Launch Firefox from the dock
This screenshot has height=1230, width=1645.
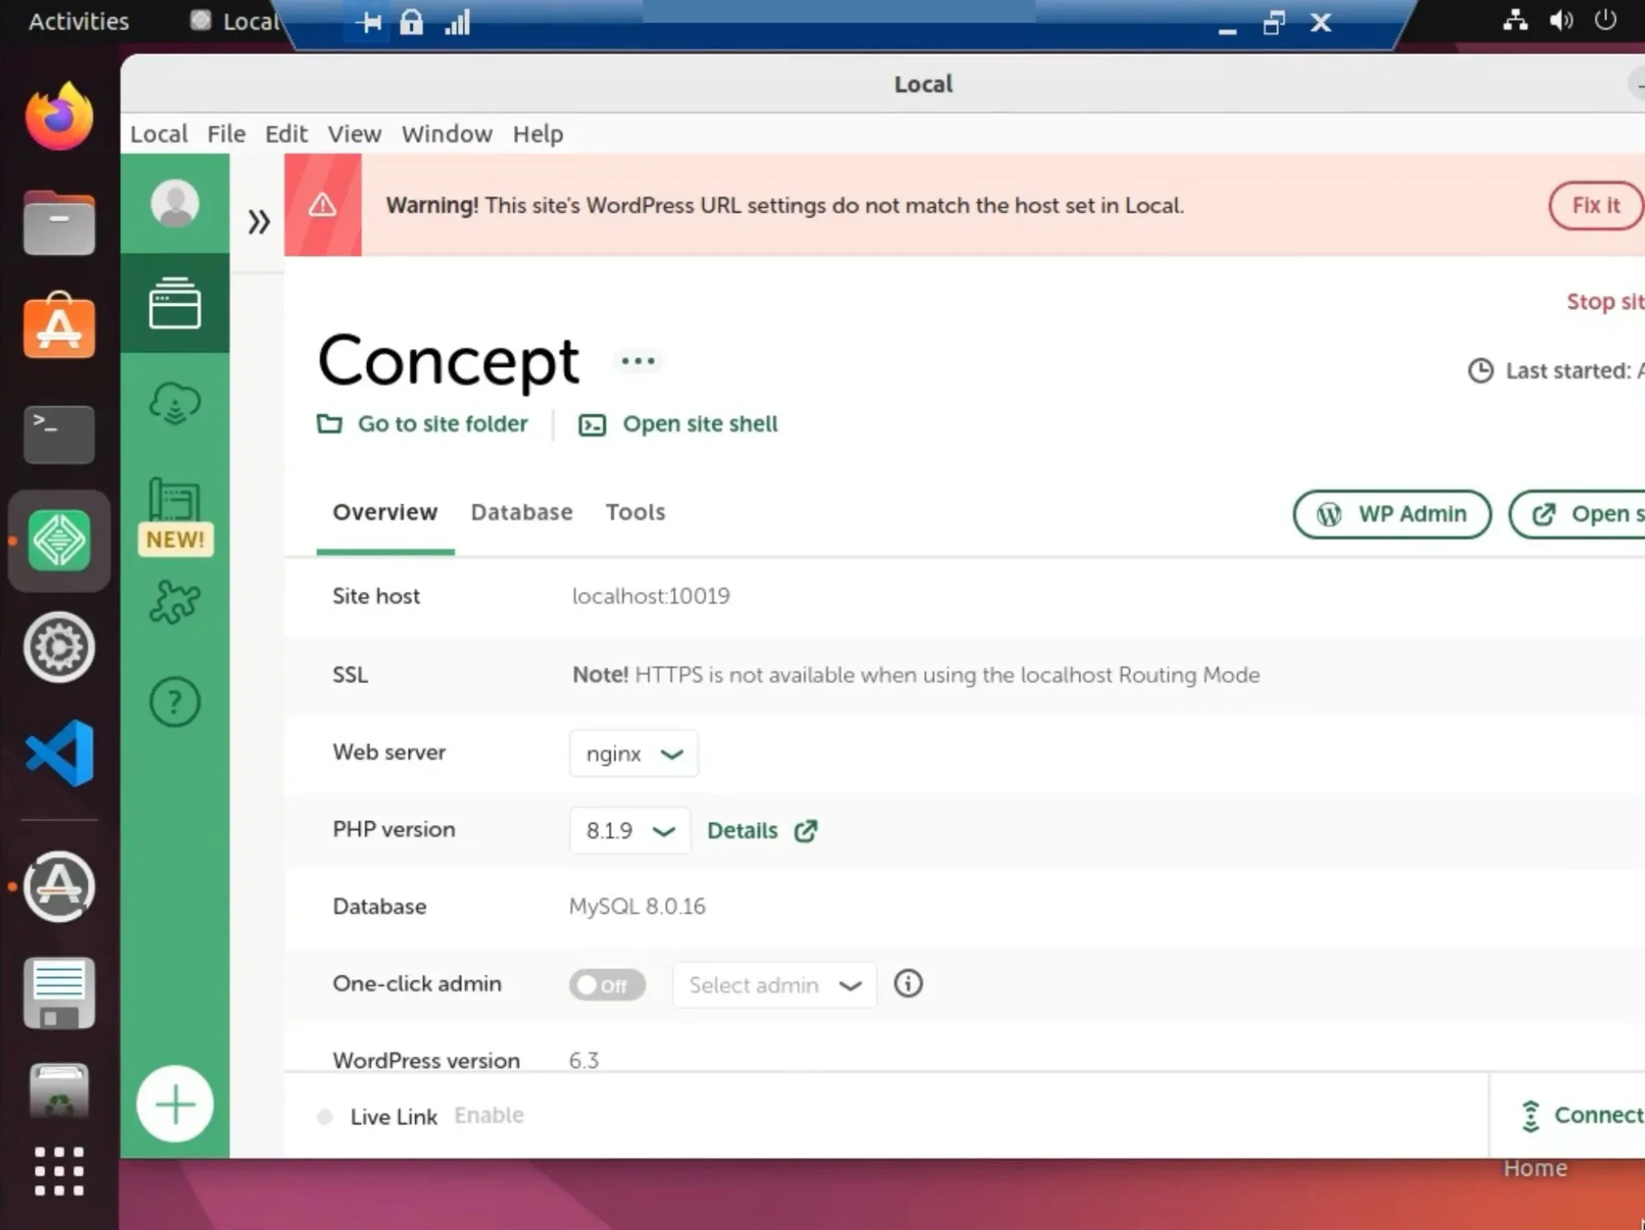pyautogui.click(x=58, y=116)
